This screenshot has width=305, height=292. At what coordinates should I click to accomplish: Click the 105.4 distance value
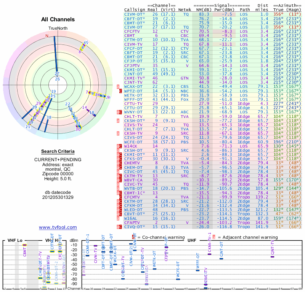pos(262,189)
